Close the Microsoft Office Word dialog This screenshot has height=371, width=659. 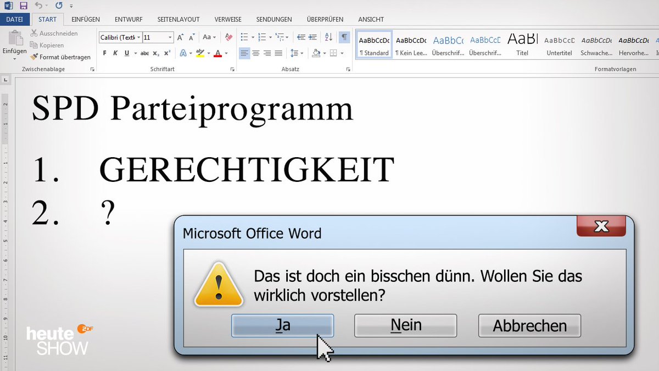click(x=601, y=226)
